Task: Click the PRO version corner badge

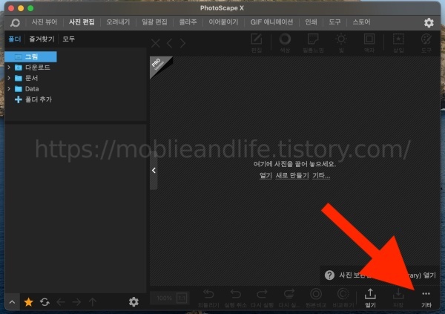Action: coord(159,65)
